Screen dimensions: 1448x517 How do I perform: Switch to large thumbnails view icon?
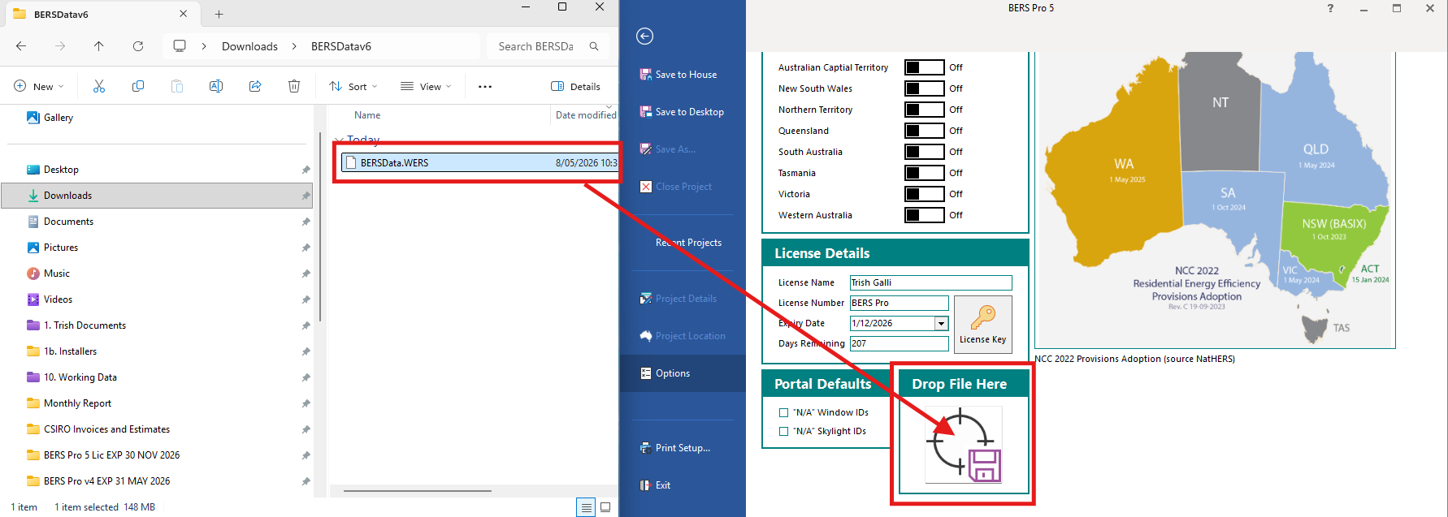point(605,507)
